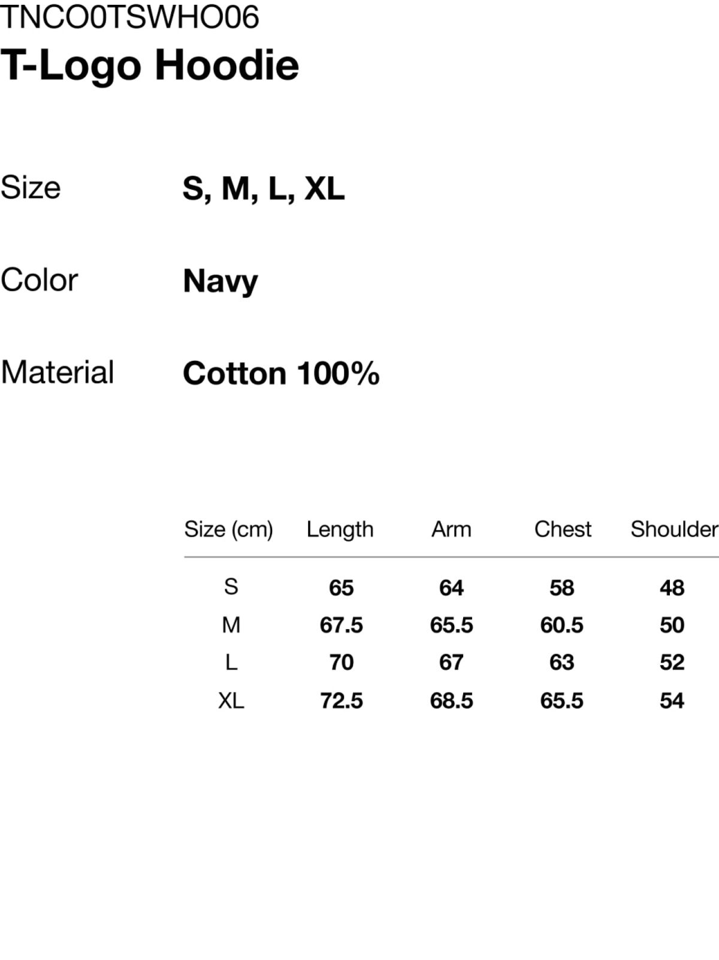Viewport: 719px width, 960px height.
Task: Select the S, M, L, XL size text
Action: 263,189
